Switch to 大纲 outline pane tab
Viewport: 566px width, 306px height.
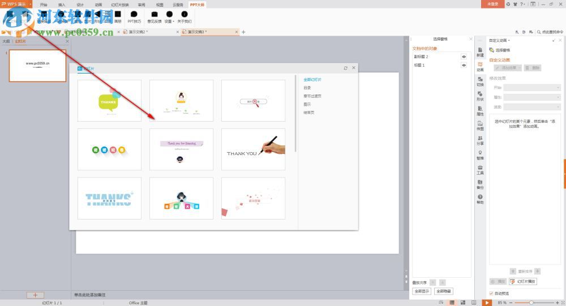6,41
